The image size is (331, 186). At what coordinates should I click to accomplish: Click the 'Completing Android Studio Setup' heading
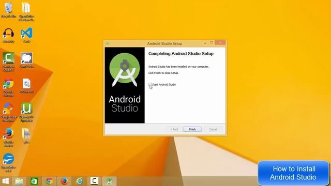181,54
